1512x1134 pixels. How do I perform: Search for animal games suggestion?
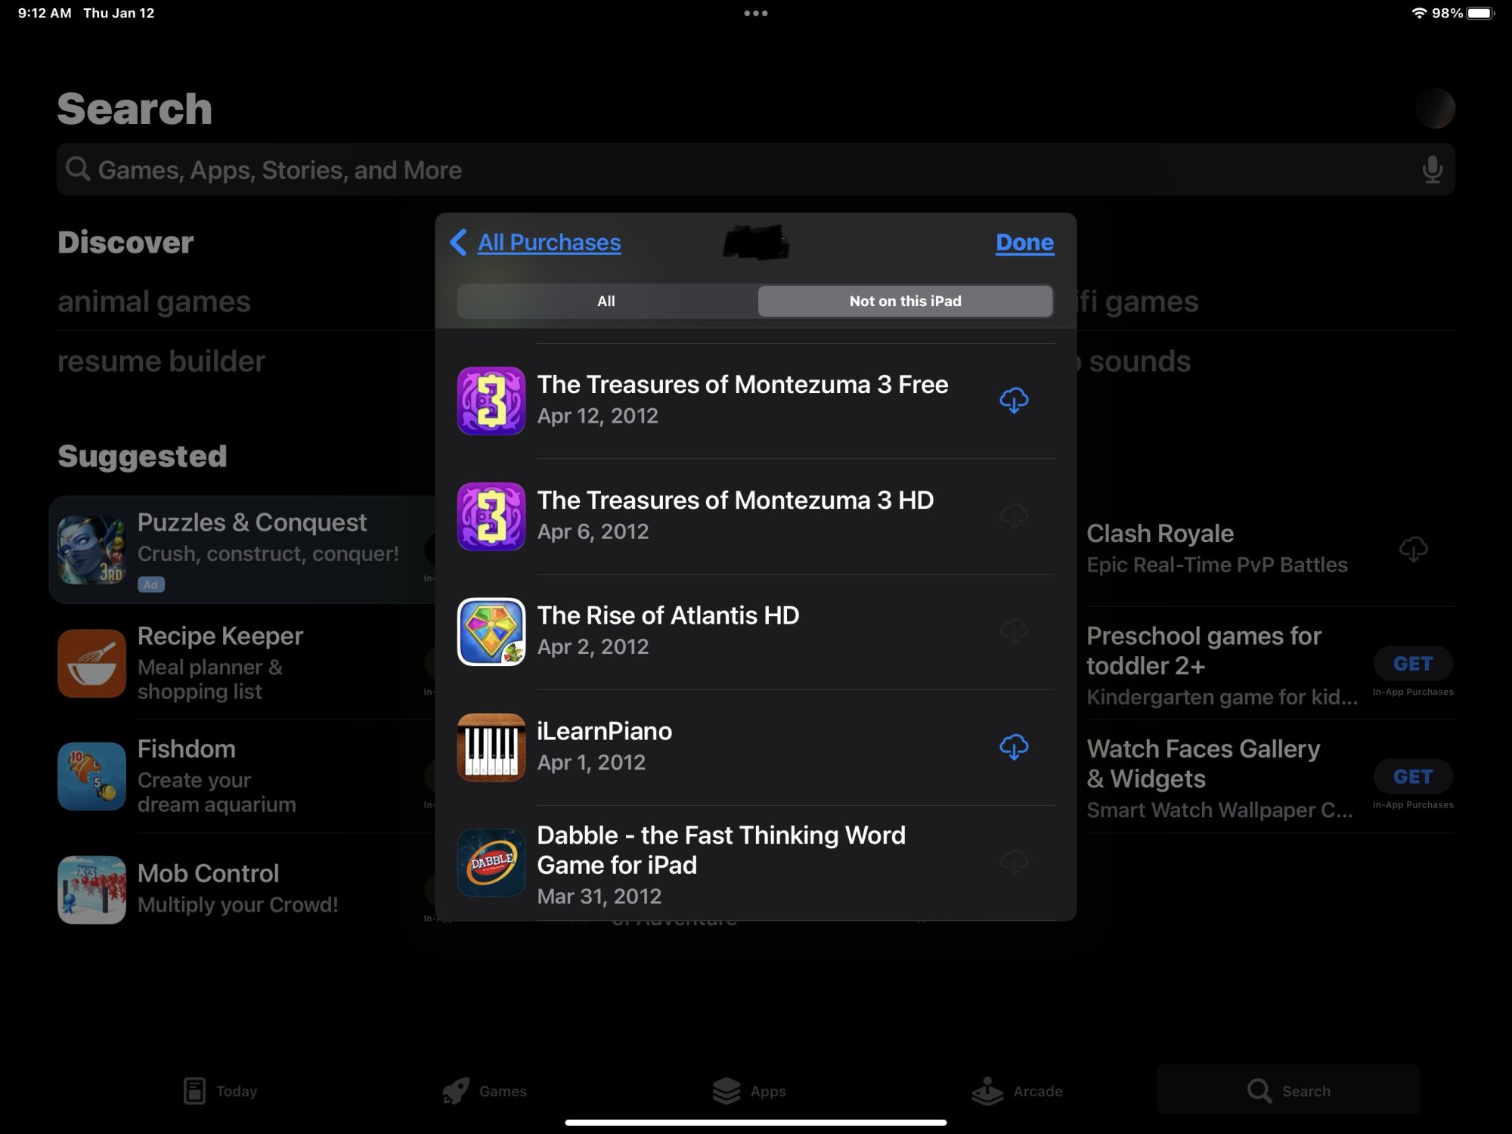click(x=154, y=302)
